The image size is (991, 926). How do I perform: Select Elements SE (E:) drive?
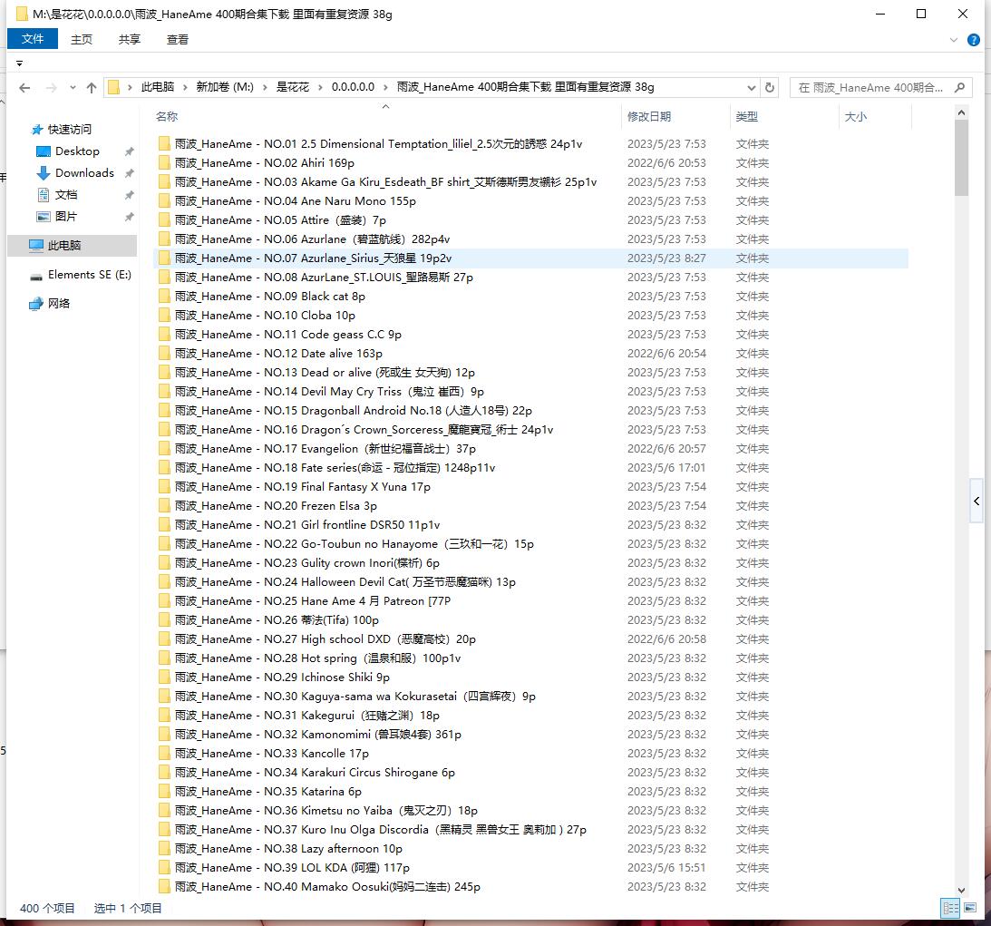click(89, 274)
